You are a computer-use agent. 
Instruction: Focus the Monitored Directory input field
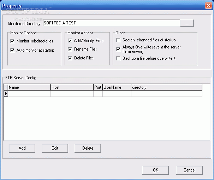tap(111, 23)
